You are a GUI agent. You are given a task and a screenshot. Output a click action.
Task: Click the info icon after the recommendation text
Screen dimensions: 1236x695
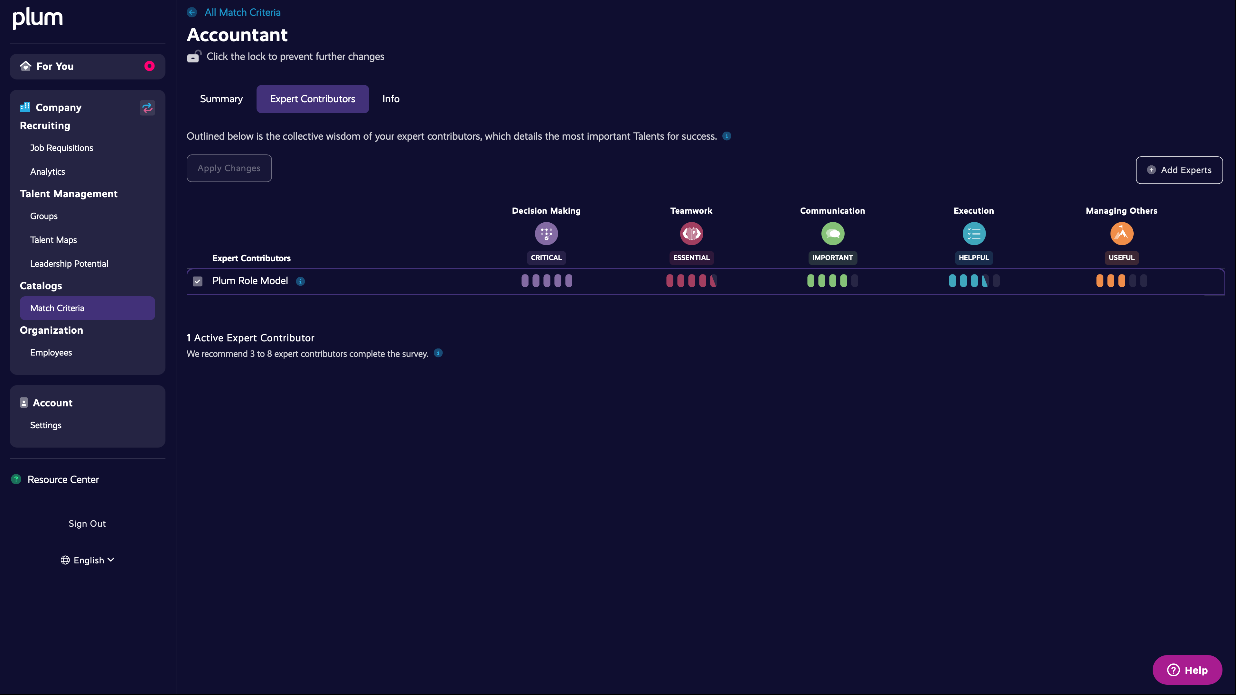(438, 353)
